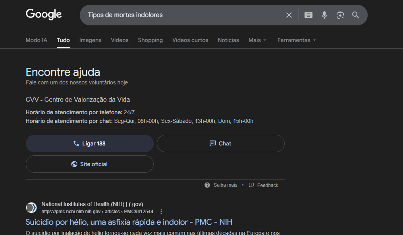Open the Notícias tab
403x235 pixels.
(x=228, y=40)
